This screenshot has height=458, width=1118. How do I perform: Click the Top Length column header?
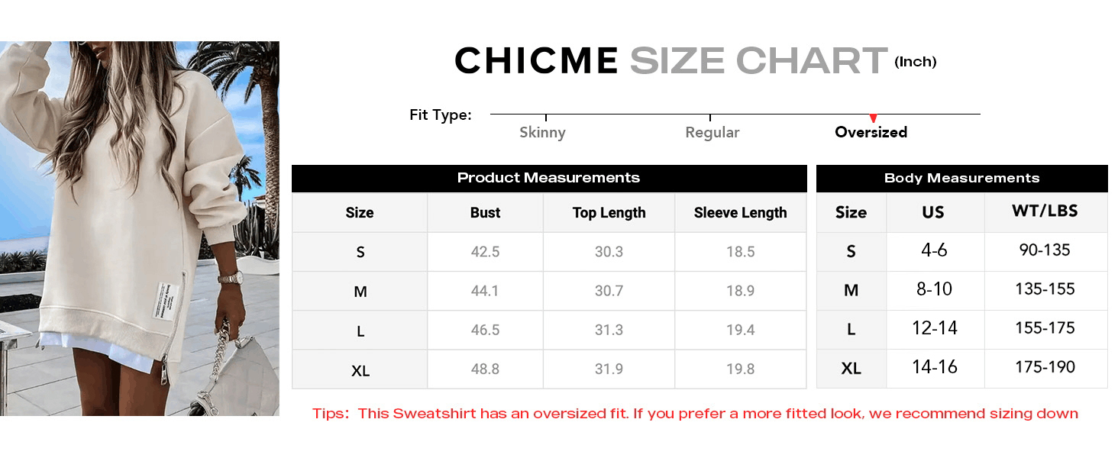tap(609, 213)
